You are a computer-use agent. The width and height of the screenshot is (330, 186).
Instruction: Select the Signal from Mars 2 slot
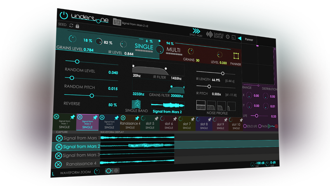coord(87,122)
